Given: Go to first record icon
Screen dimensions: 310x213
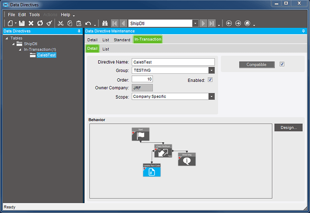Looking at the screenshot, I should (115, 23).
